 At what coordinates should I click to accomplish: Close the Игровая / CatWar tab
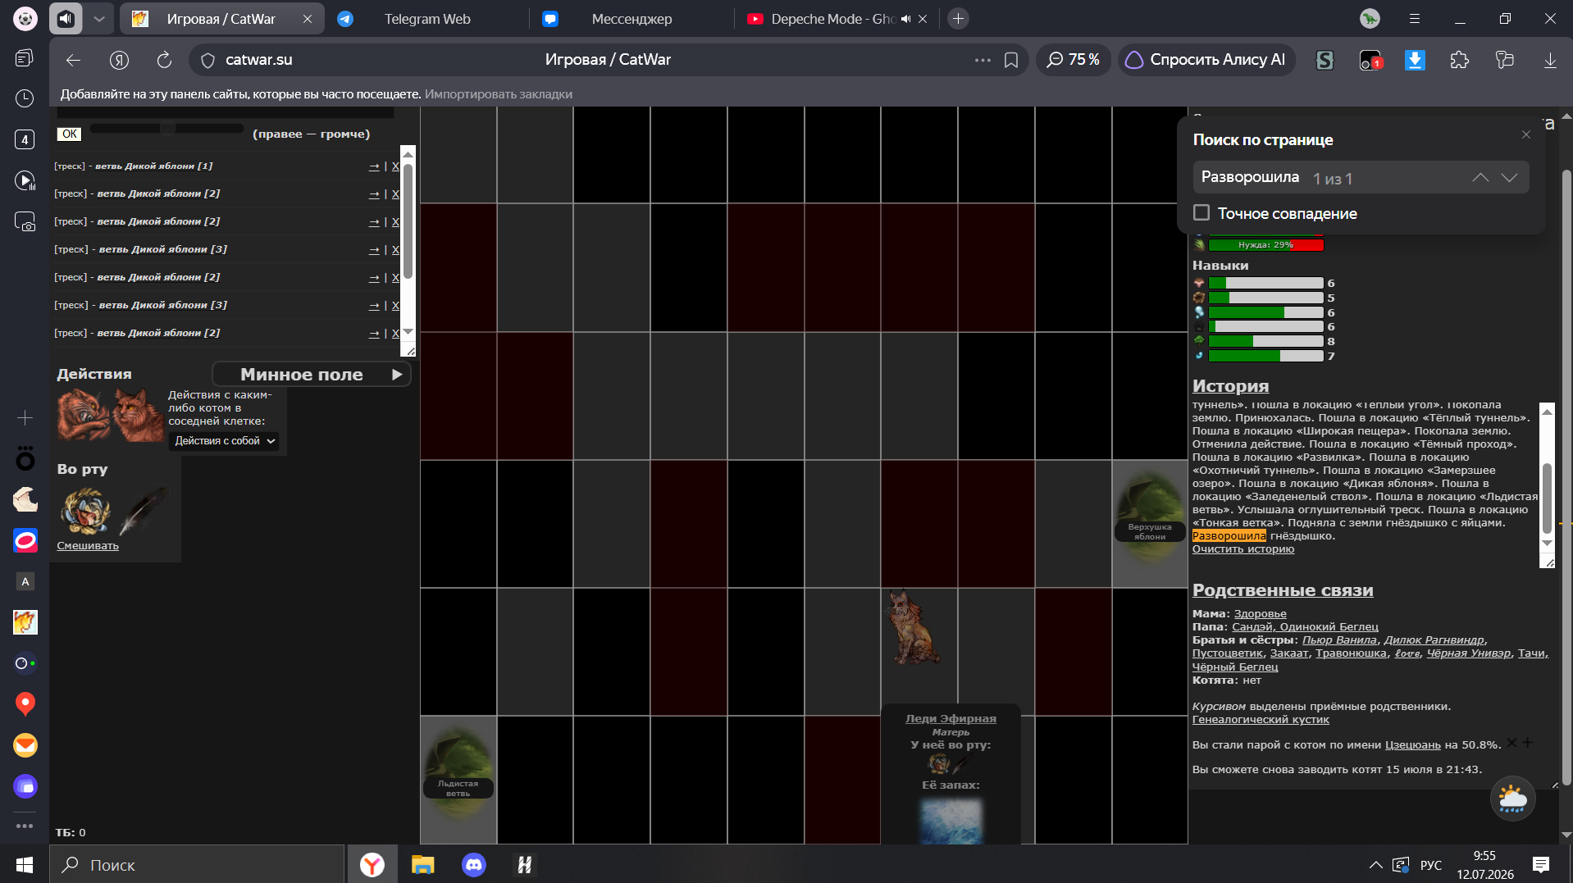(x=308, y=19)
